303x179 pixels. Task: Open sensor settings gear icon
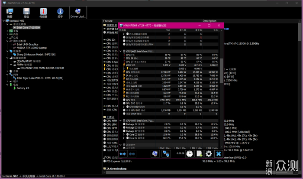coord(209,153)
